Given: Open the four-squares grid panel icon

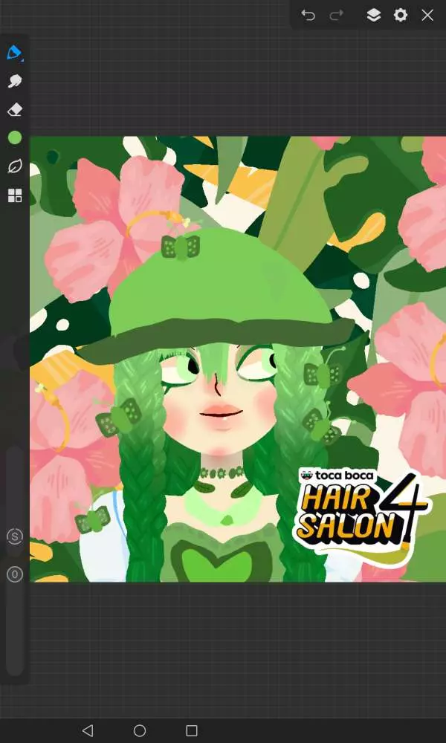Looking at the screenshot, I should [15, 195].
